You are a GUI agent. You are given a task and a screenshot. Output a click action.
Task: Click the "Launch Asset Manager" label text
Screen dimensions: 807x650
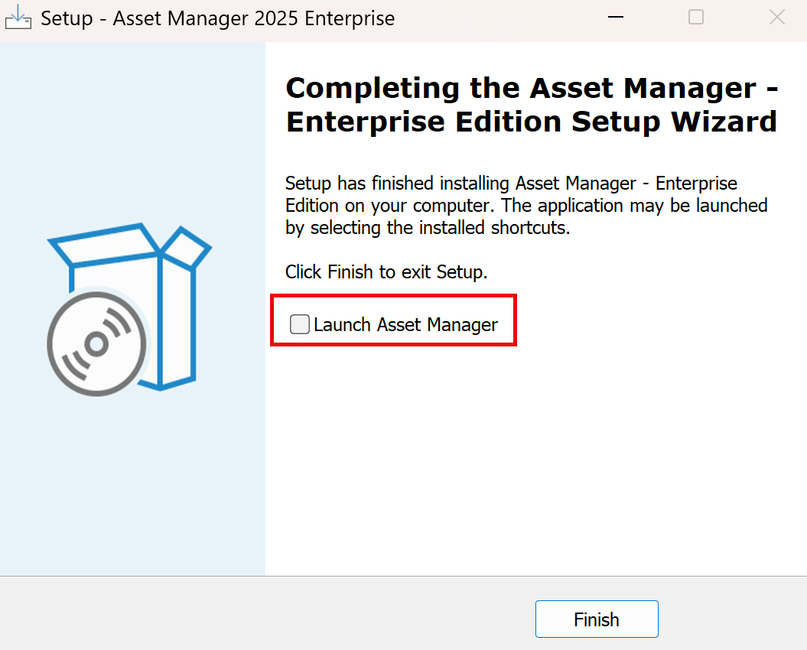coord(405,325)
